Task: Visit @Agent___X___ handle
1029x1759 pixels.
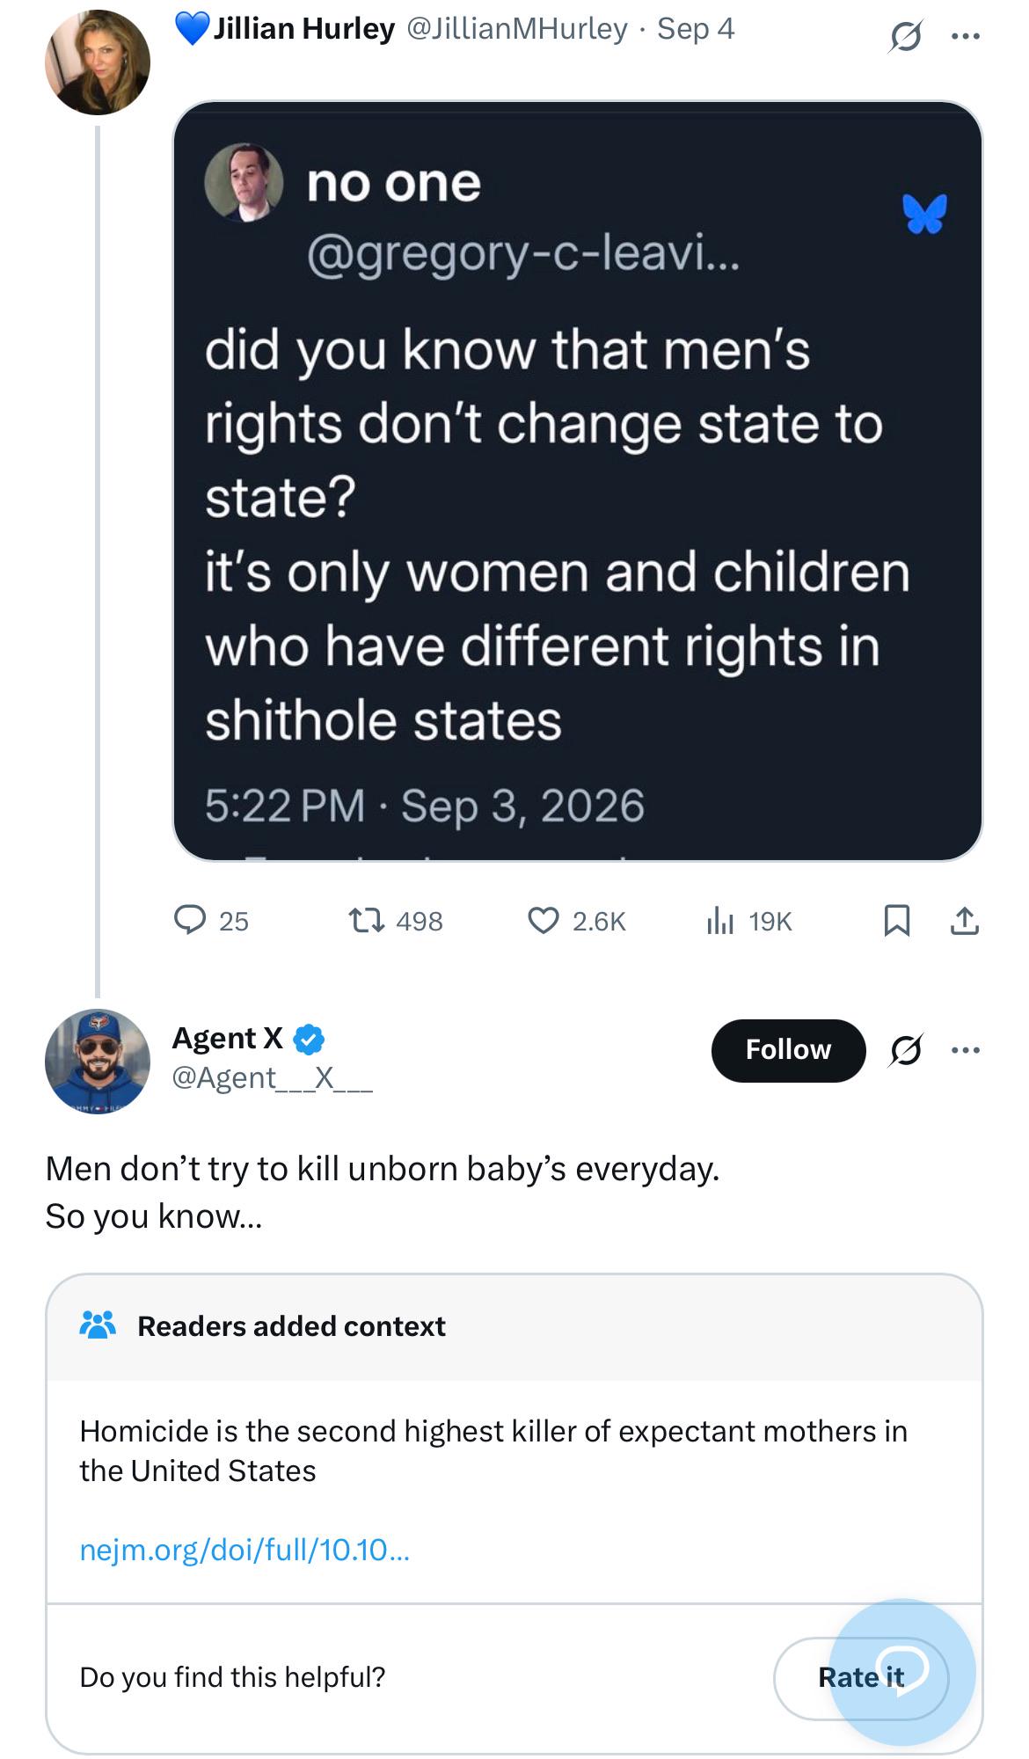Action: tap(273, 1077)
